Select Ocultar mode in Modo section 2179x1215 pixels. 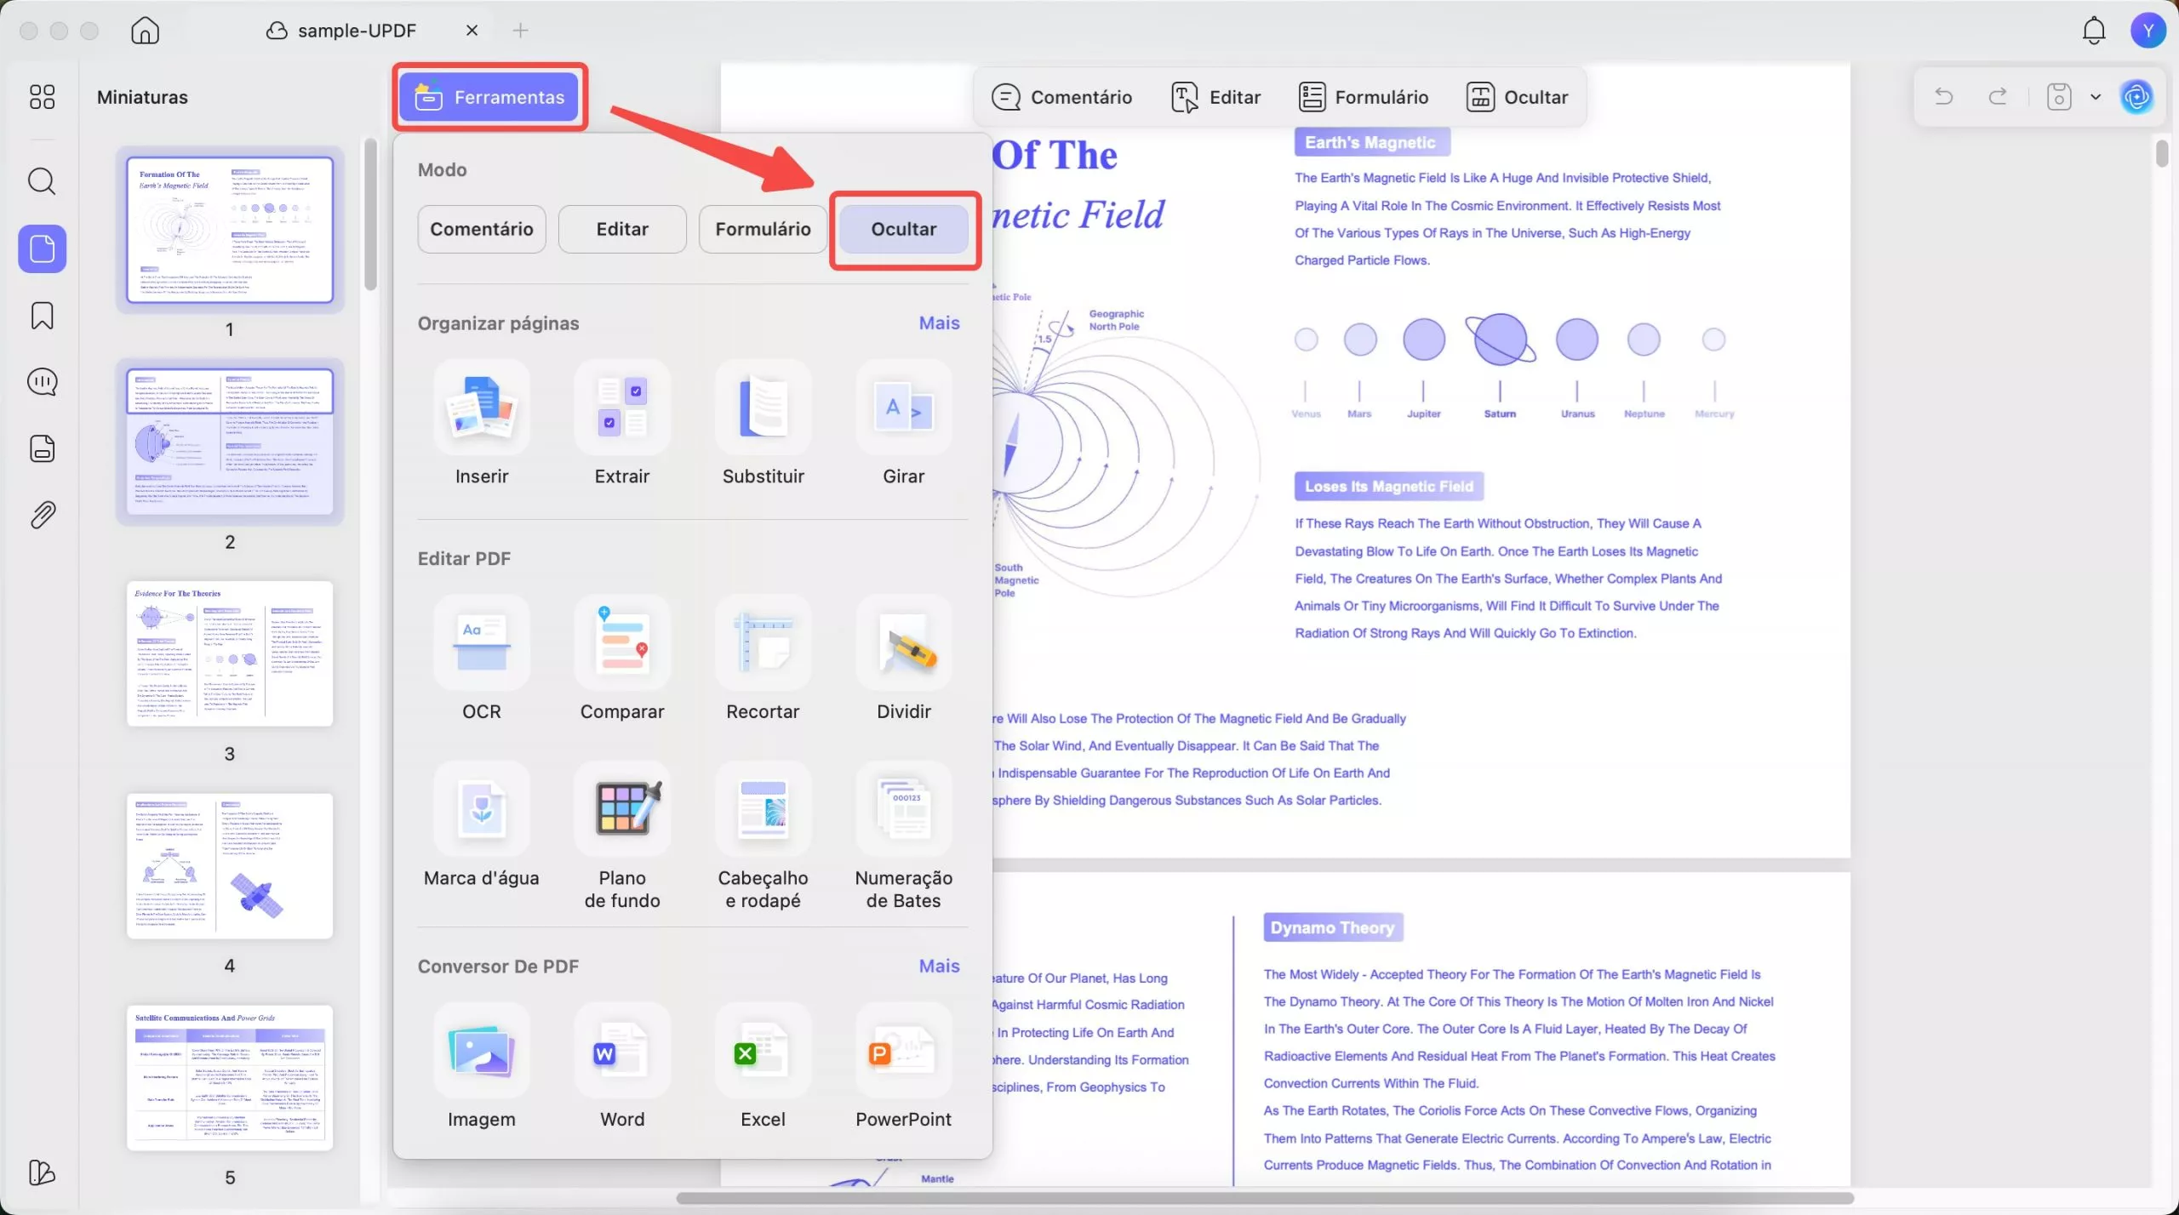pos(904,229)
